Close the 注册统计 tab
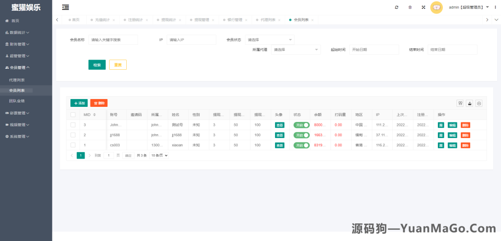 coord(147,20)
